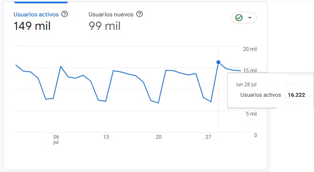
Task: Click the help icon beside Usuarios activos
Action: tap(65, 14)
